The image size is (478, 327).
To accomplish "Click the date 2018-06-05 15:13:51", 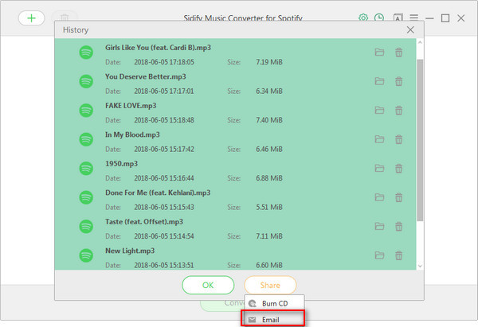I will [x=164, y=265].
